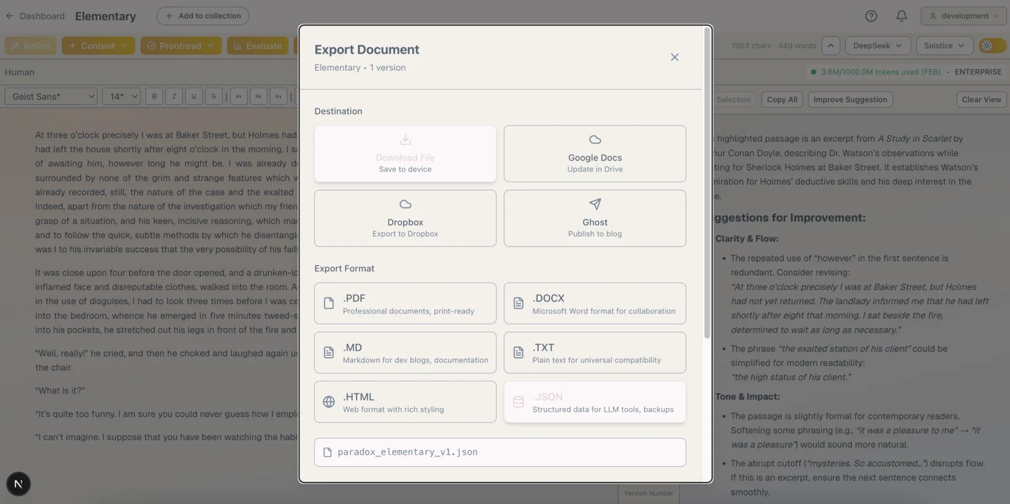This screenshot has height=504, width=1010.
Task: Click the back arrow icon next to Dashboard
Action: click(9, 16)
